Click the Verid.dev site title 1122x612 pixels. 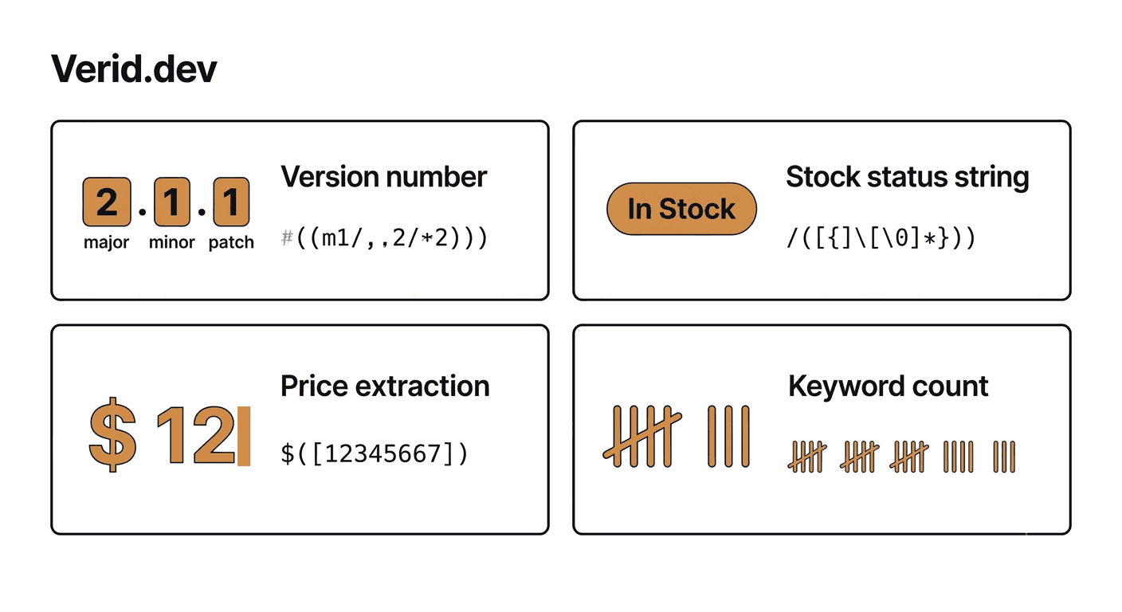tap(134, 69)
